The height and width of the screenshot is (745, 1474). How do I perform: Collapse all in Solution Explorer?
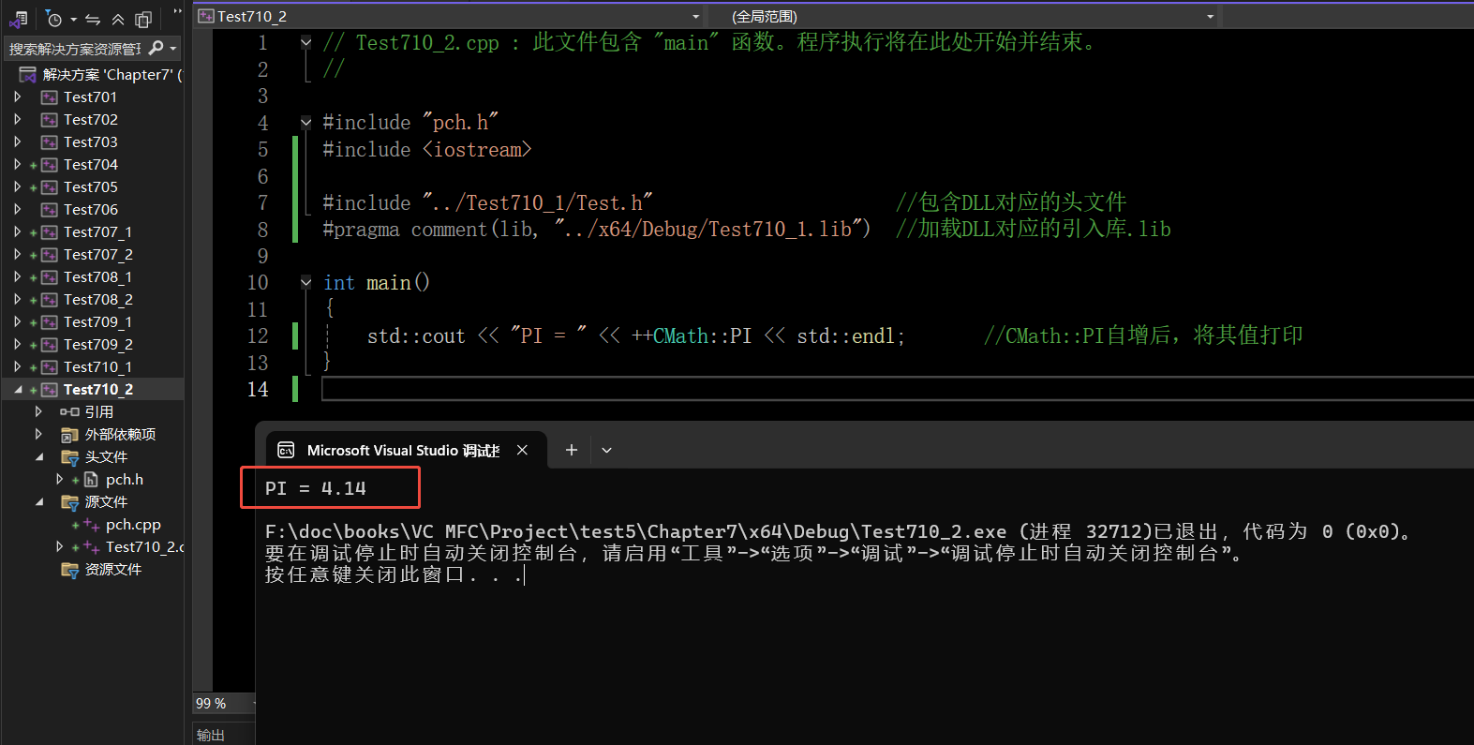point(118,19)
